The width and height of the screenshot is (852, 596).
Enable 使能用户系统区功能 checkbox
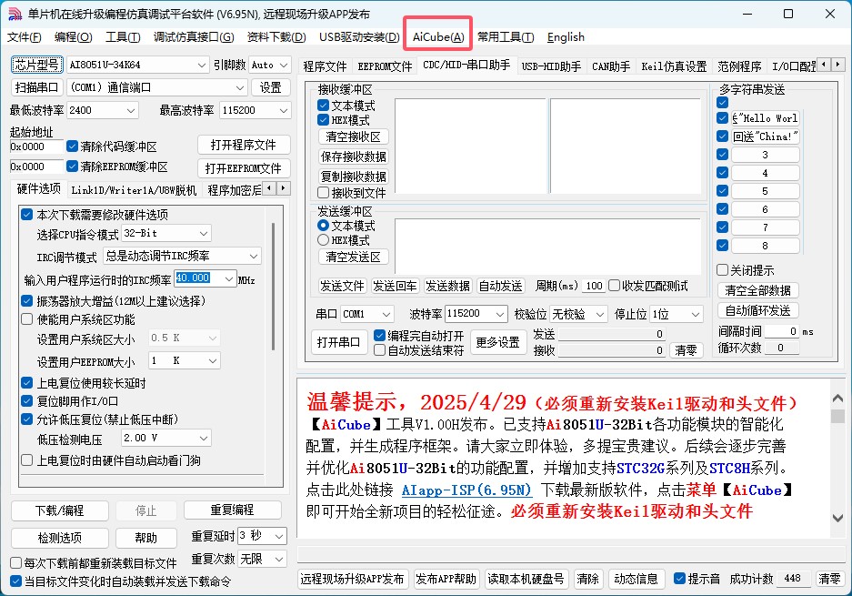27,319
